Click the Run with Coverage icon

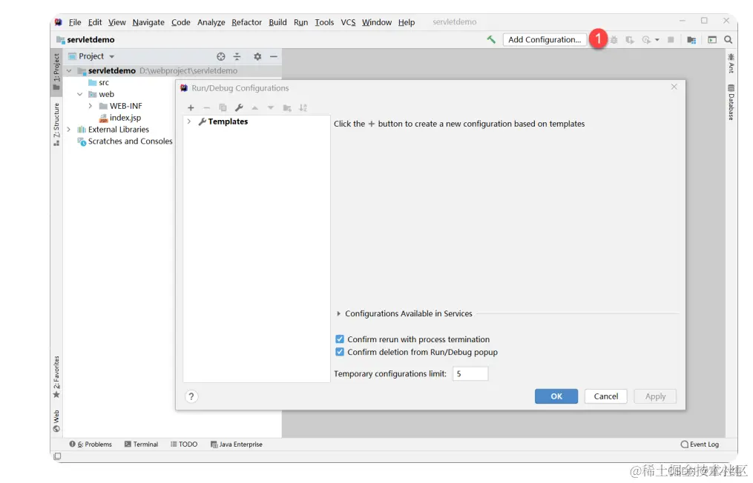pyautogui.click(x=630, y=40)
